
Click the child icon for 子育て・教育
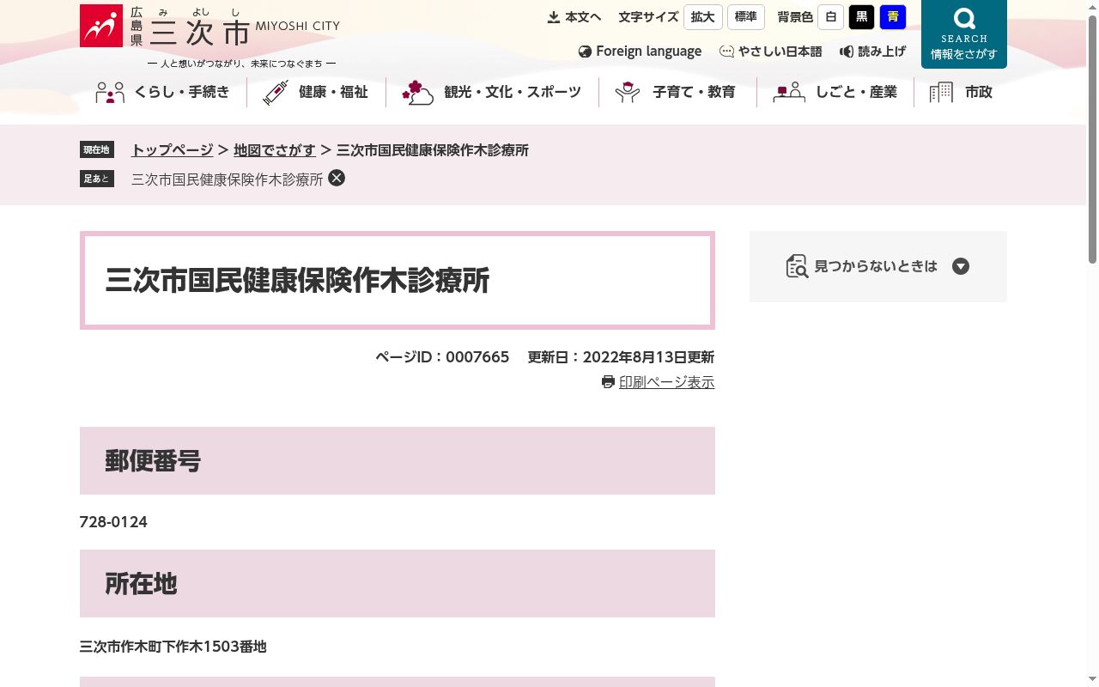(628, 93)
